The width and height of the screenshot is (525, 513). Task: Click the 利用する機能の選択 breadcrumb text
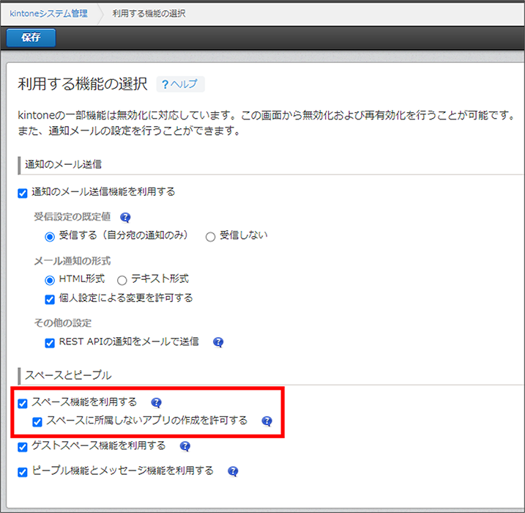pyautogui.click(x=149, y=13)
